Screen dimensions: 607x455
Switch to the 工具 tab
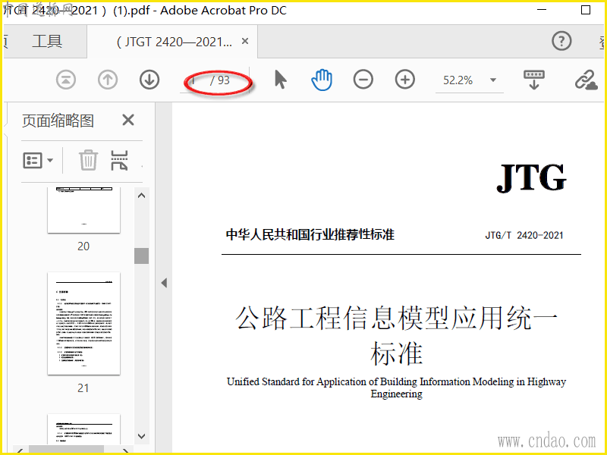[47, 41]
